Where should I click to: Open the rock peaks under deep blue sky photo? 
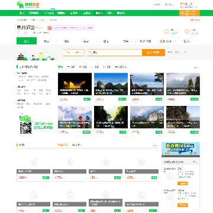[x=111, y=84]
